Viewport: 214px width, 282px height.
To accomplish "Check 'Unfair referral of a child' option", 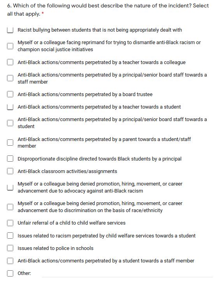I will (x=10, y=223).
